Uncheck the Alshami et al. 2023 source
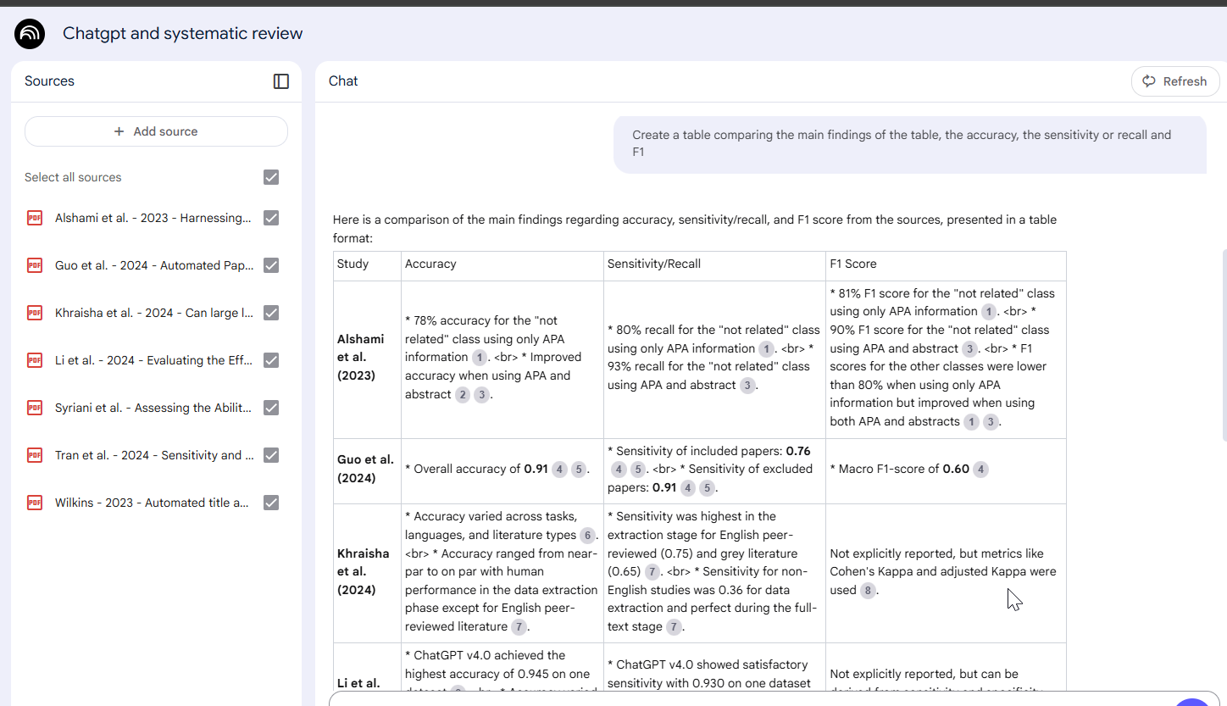This screenshot has height=706, width=1227. point(271,218)
